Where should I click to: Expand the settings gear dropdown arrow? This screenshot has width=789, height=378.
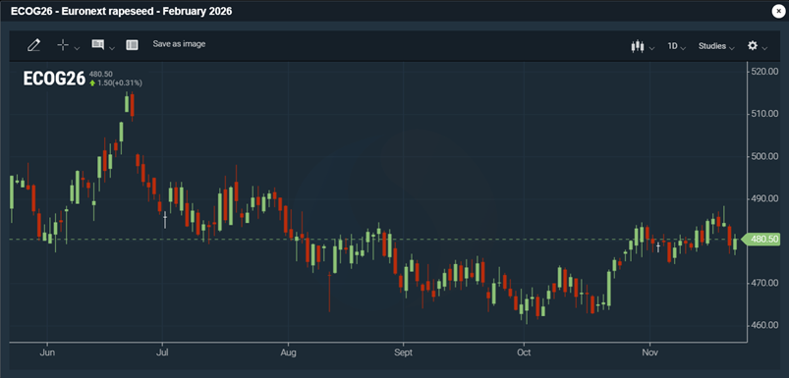764,48
